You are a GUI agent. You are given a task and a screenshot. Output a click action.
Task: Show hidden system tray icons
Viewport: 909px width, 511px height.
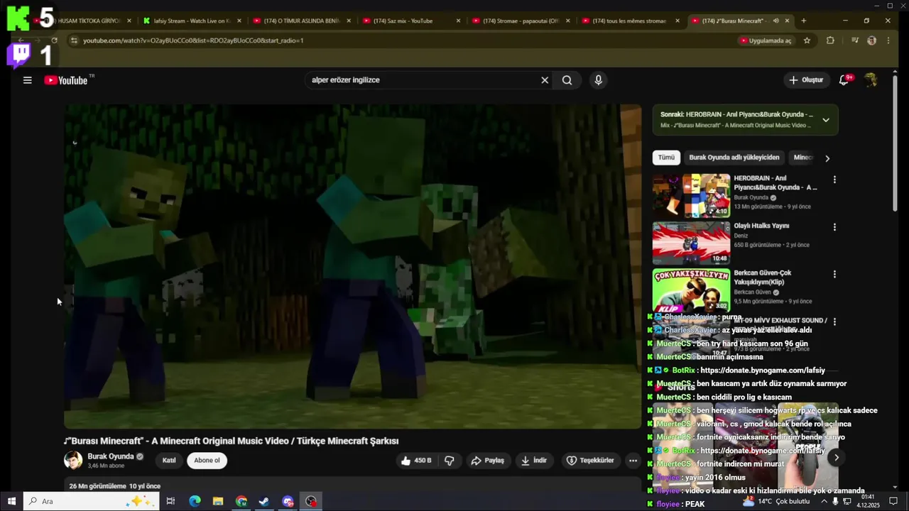[824, 501]
